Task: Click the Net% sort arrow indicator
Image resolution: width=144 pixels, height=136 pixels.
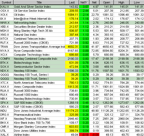Action: (x=87, y=2)
